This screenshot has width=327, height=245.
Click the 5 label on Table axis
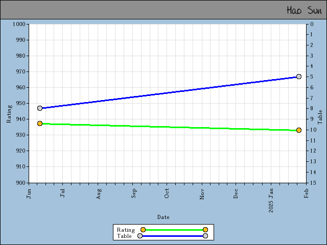click(x=312, y=77)
